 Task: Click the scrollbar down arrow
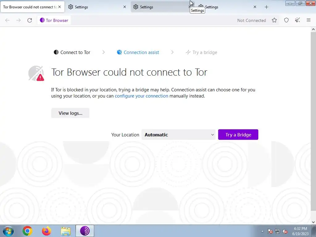tap(313, 222)
